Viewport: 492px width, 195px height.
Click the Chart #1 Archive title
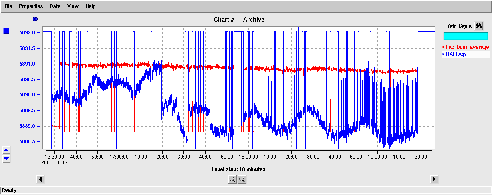click(x=239, y=20)
